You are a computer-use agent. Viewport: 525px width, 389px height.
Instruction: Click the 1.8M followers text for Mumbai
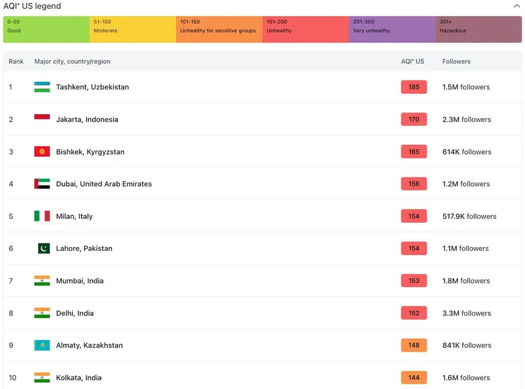(x=466, y=281)
